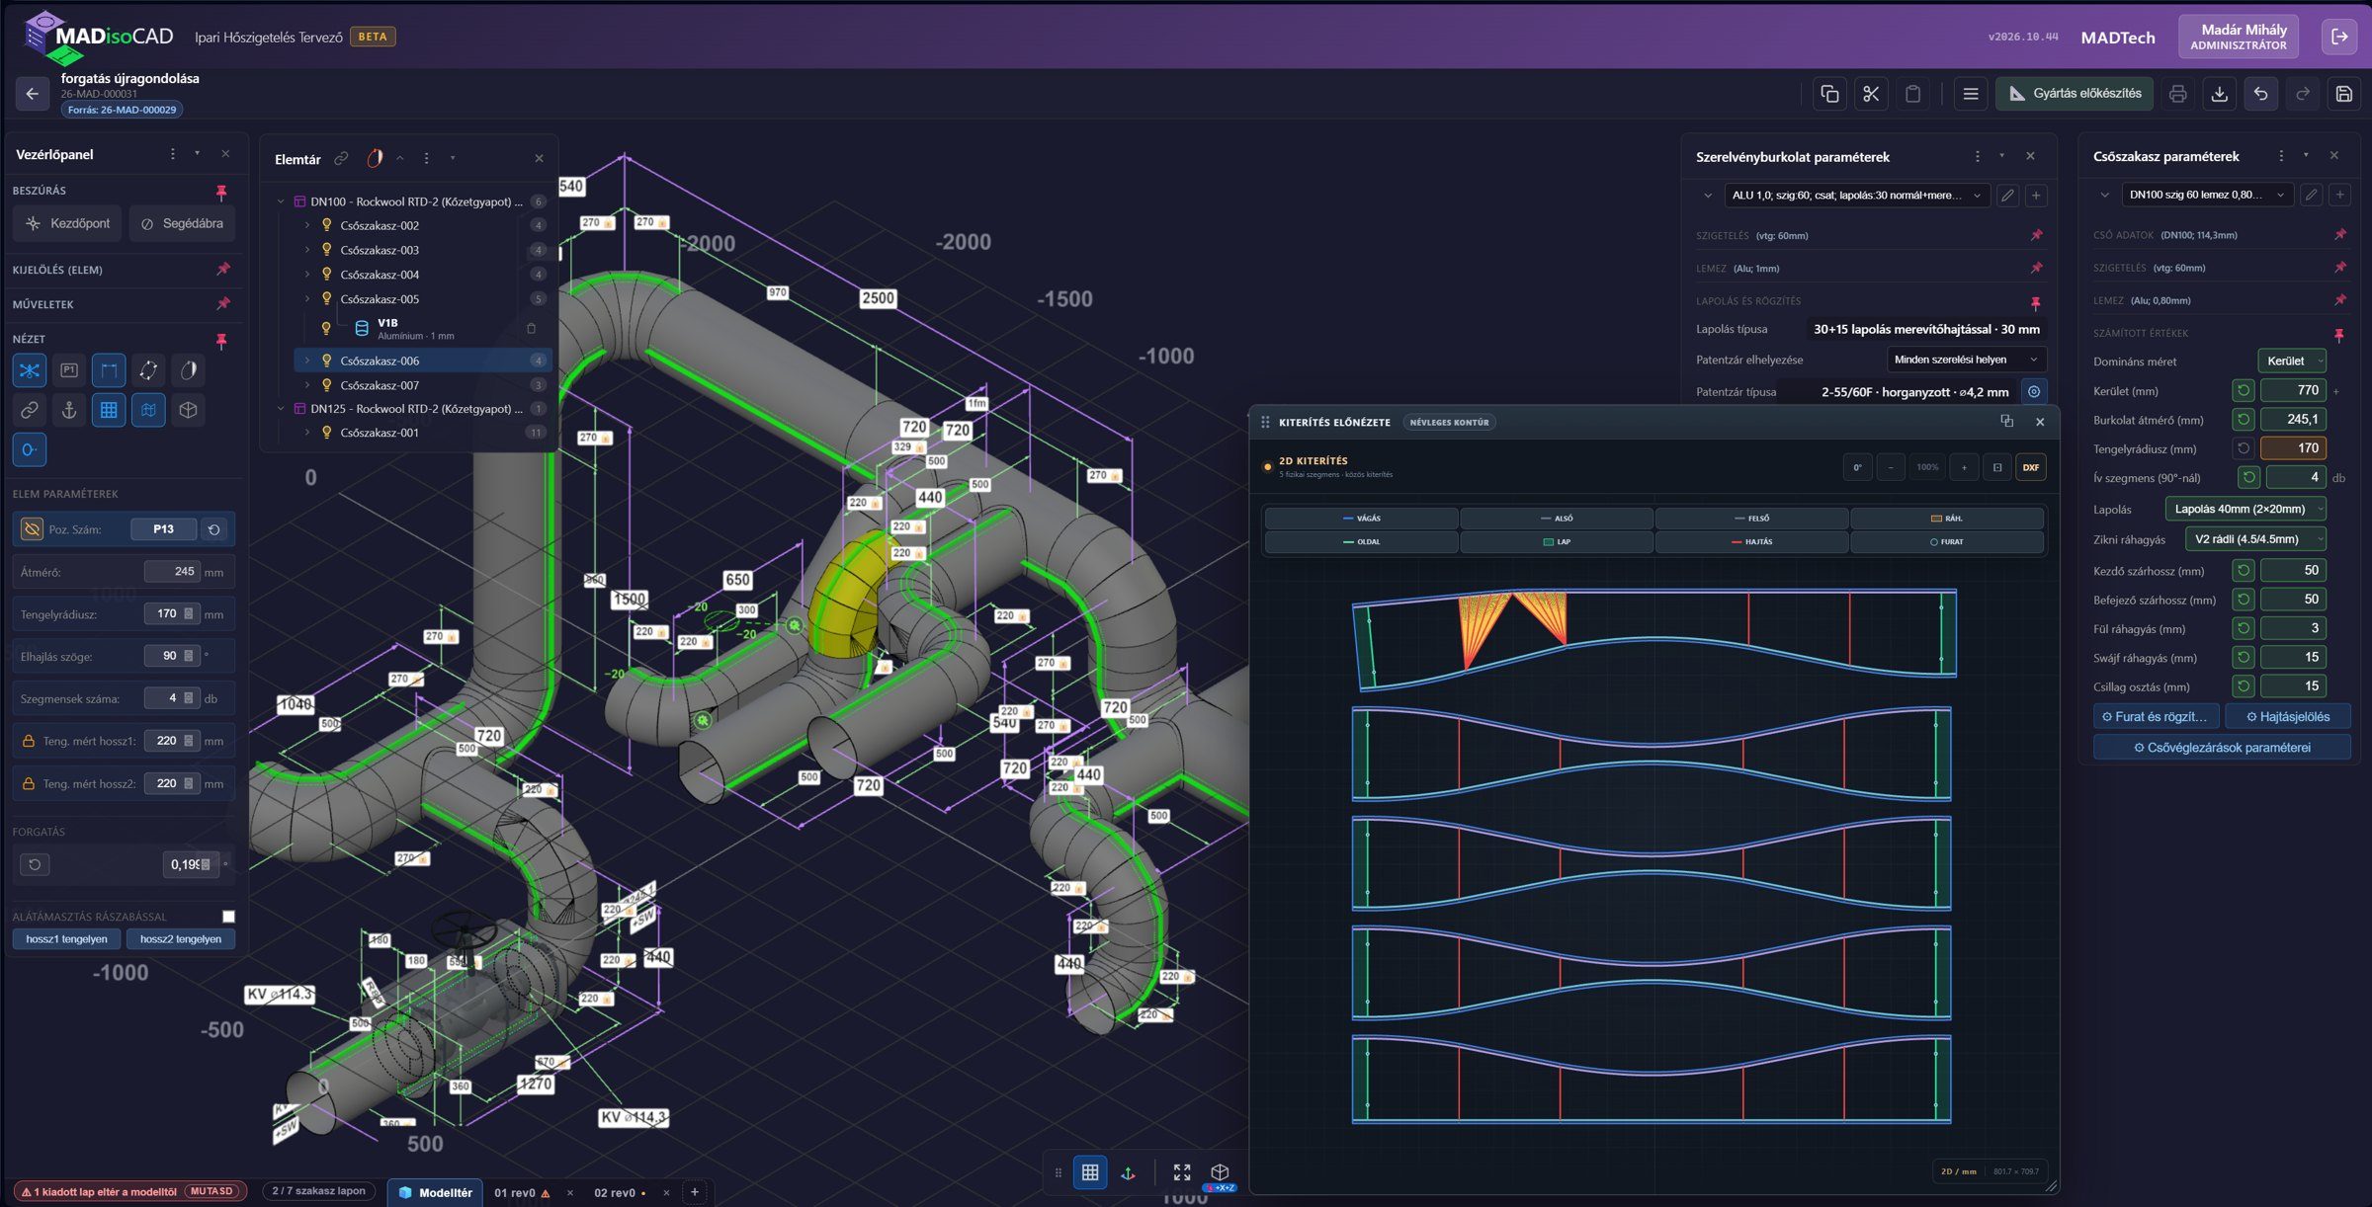The image size is (2372, 1207).
Task: Expand the Csőszakasz-007 tree item
Action: pyautogui.click(x=307, y=385)
